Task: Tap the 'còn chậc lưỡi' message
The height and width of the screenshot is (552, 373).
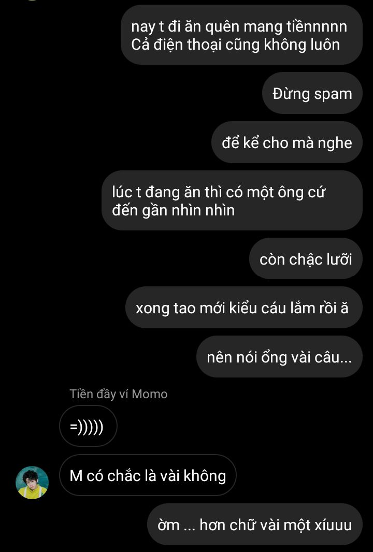Action: (306, 259)
